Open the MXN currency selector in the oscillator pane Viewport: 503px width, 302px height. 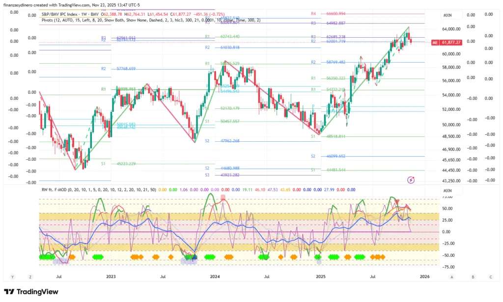pos(447,190)
